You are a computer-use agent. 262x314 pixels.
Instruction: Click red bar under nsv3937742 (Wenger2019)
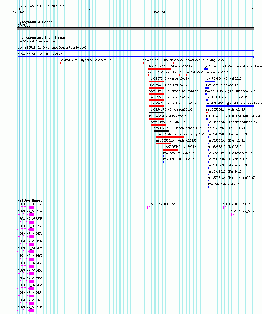click(x=156, y=81)
